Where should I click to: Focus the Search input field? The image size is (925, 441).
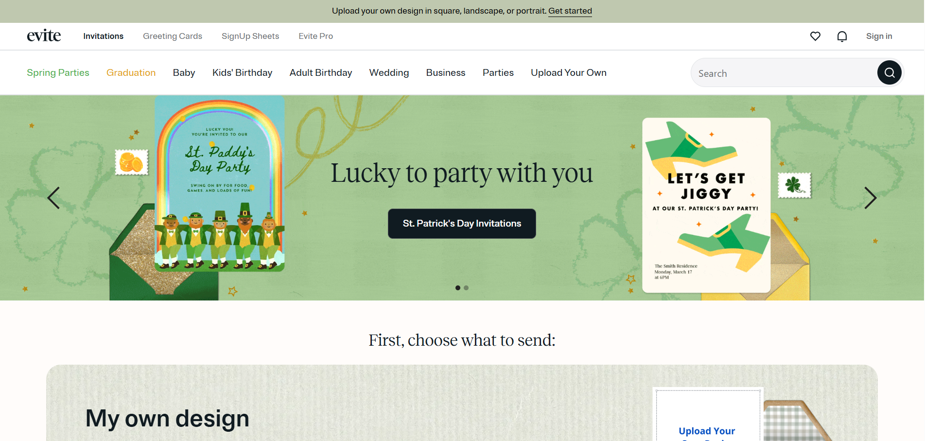(x=784, y=73)
